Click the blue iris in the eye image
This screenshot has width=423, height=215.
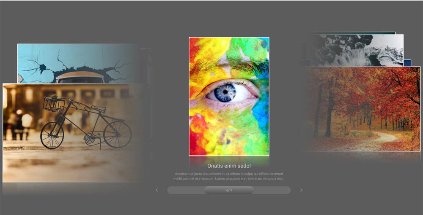point(225,93)
